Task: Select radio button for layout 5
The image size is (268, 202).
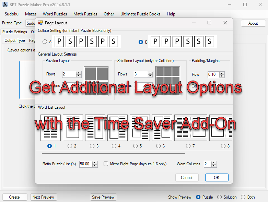Action: coord(135,146)
